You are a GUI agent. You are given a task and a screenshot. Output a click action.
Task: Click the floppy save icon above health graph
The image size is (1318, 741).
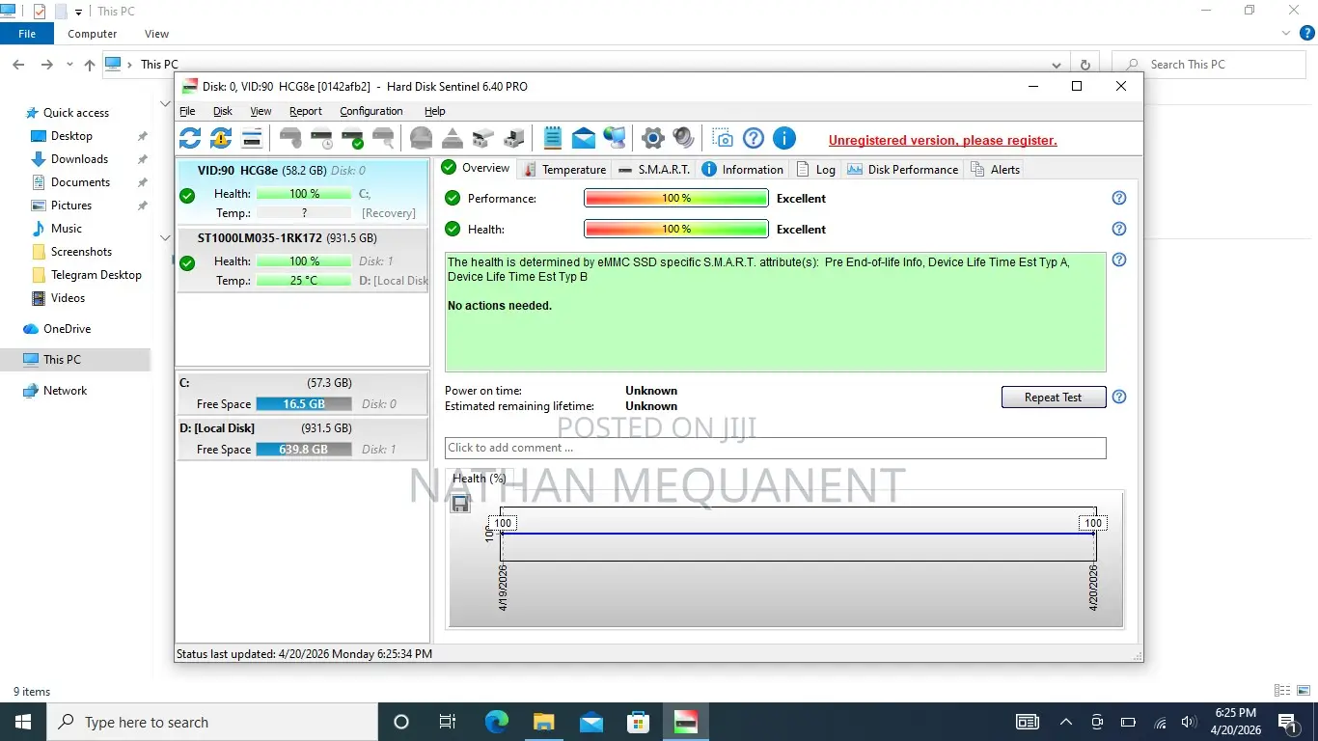tap(460, 503)
